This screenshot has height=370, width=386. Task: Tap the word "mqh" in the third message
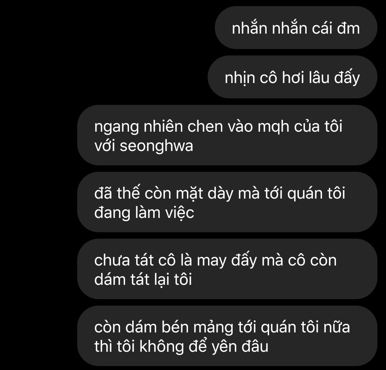(273, 127)
